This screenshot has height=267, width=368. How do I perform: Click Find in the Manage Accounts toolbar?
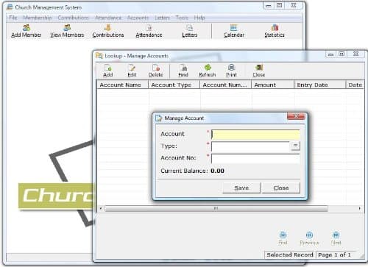point(183,71)
